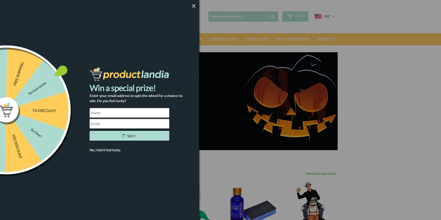Image resolution: width=441 pixels, height=220 pixels.
Task: Open the Gadgets & Gifts menu
Action: [x=224, y=39]
